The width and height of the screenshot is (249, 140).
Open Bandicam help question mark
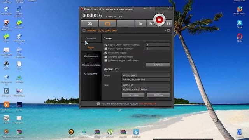pyautogui.click(x=151, y=9)
